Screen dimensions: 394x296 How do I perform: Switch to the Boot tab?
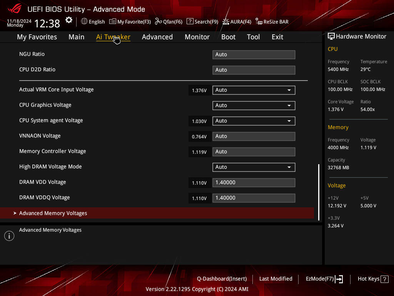tap(229, 37)
